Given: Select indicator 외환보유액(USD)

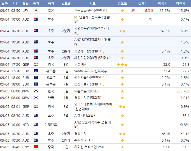Looking at the screenshot, I should tap(86, 91).
